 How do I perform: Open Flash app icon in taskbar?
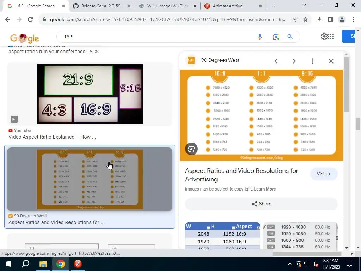(x=78, y=264)
